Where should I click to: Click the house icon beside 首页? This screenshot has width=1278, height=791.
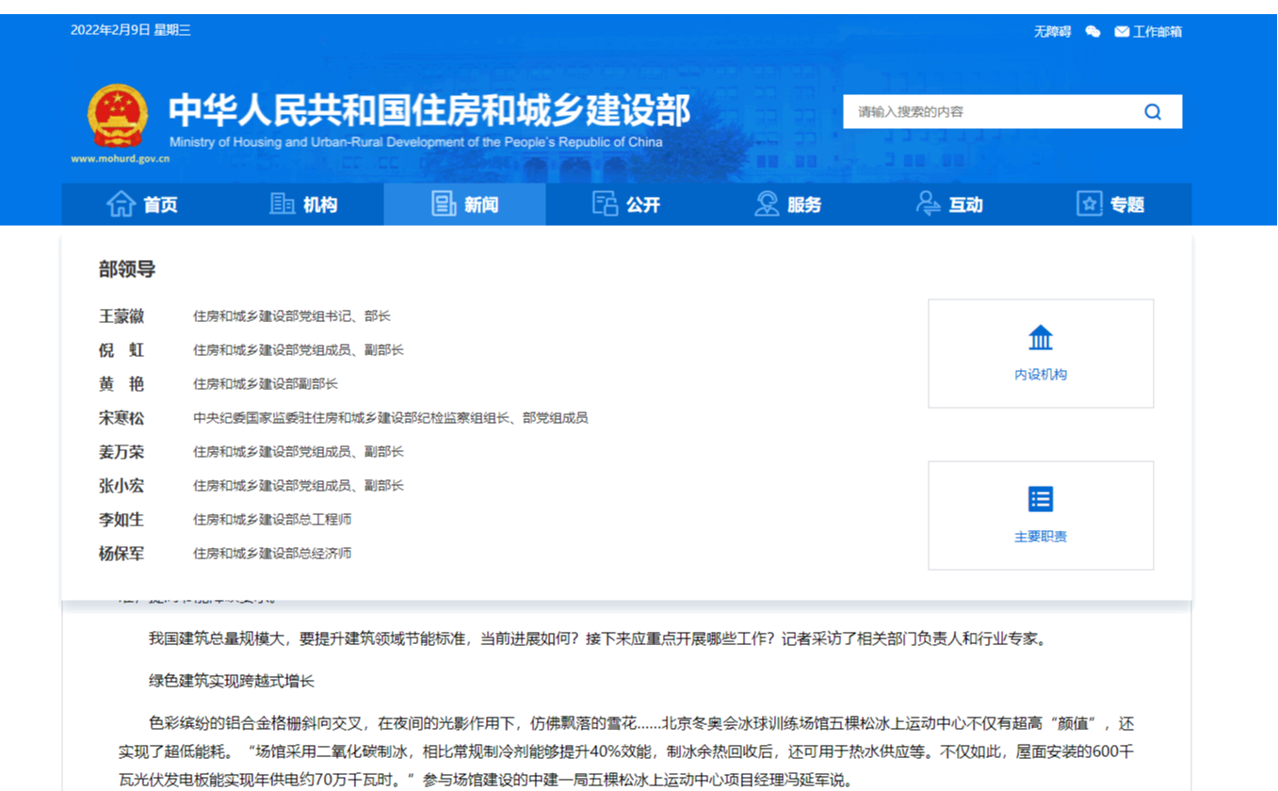121,203
